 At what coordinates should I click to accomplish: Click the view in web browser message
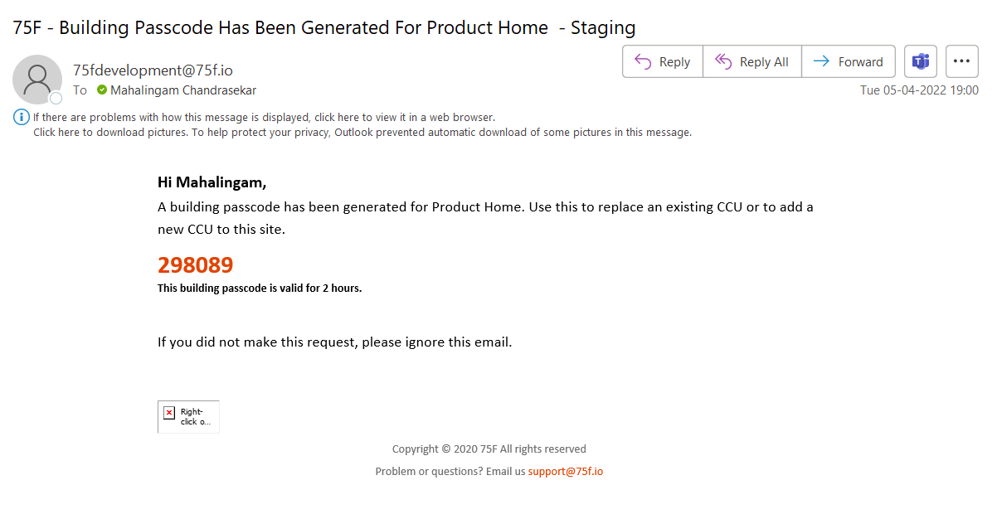click(x=264, y=118)
